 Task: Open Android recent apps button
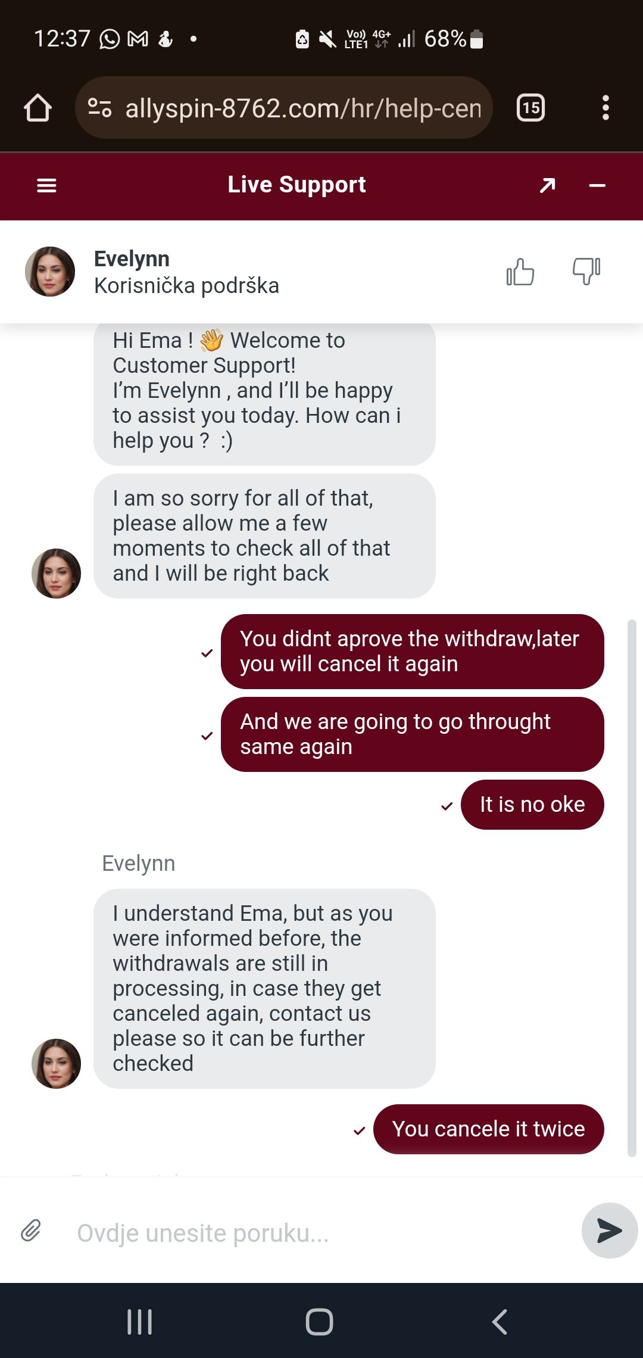click(140, 1322)
